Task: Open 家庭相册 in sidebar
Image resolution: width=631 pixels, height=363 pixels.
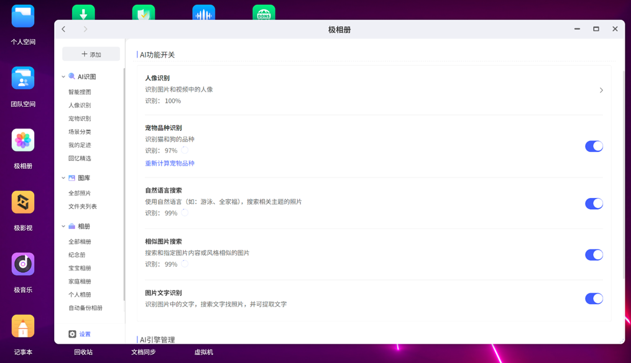Action: coord(80,282)
